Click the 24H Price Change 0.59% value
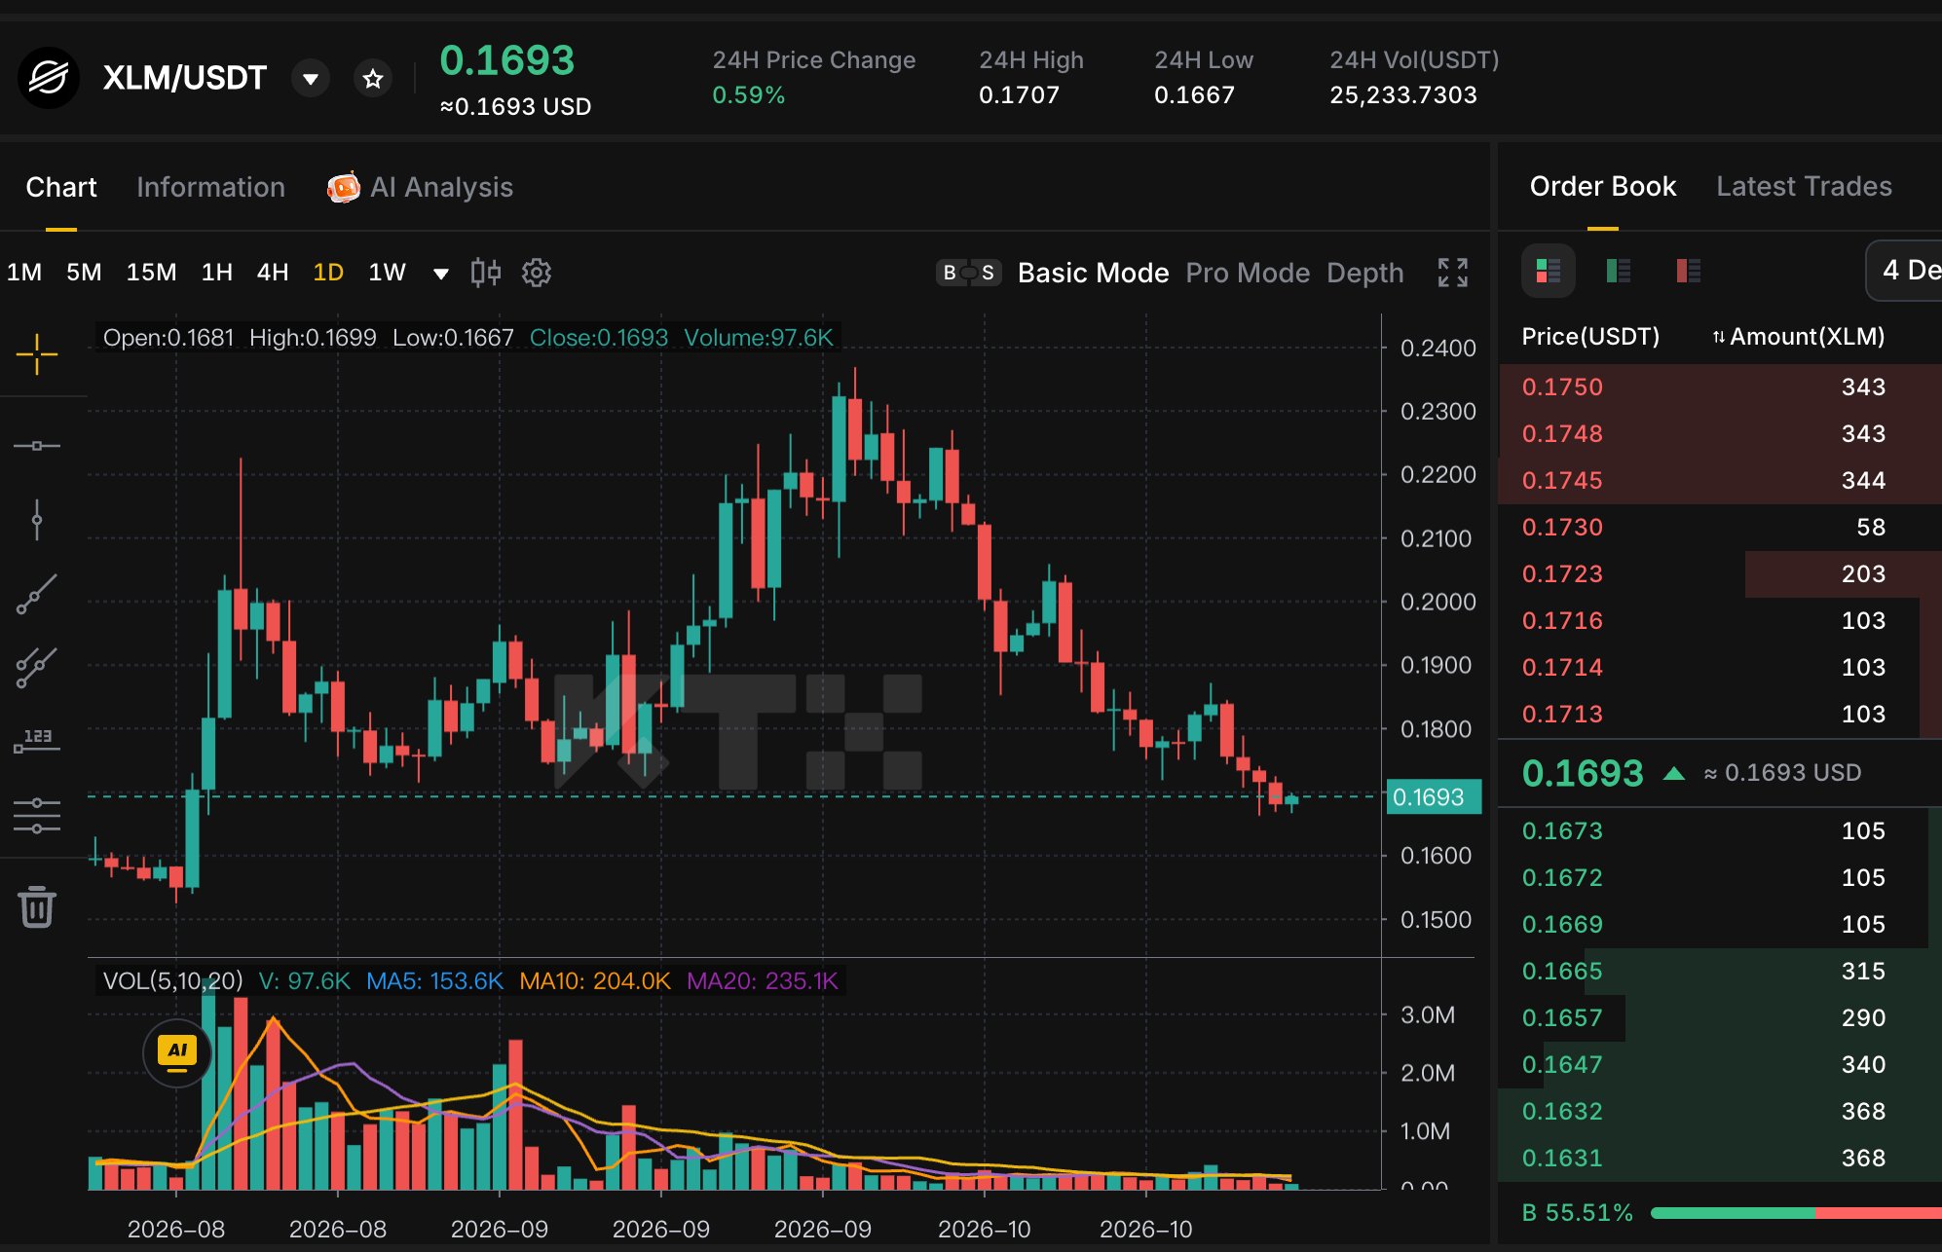The image size is (1942, 1252). pos(748,95)
